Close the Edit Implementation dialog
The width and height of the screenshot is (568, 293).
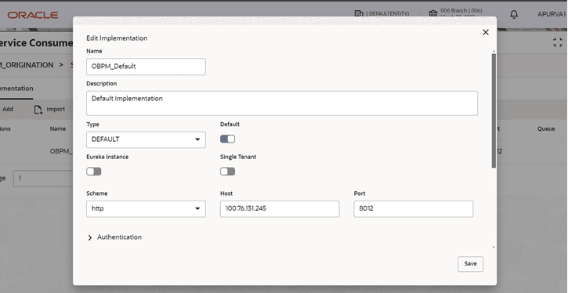486,32
